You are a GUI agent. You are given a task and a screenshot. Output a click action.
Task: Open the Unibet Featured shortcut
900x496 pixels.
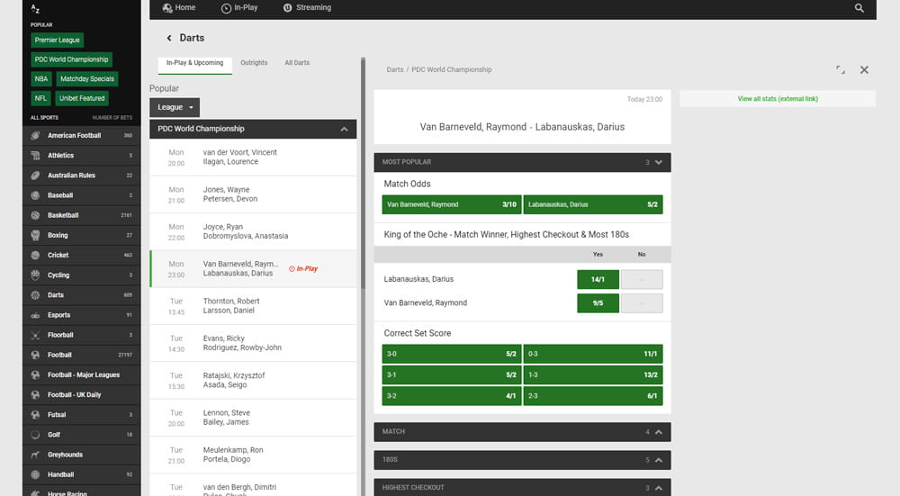tap(82, 98)
